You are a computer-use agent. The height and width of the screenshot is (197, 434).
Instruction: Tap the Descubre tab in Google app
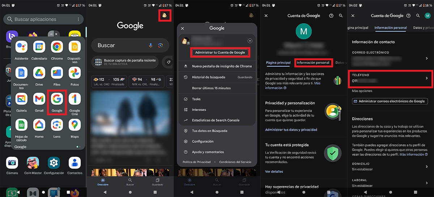(103, 182)
